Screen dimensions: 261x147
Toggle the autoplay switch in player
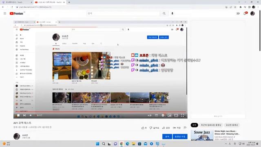pyautogui.click(x=149, y=115)
